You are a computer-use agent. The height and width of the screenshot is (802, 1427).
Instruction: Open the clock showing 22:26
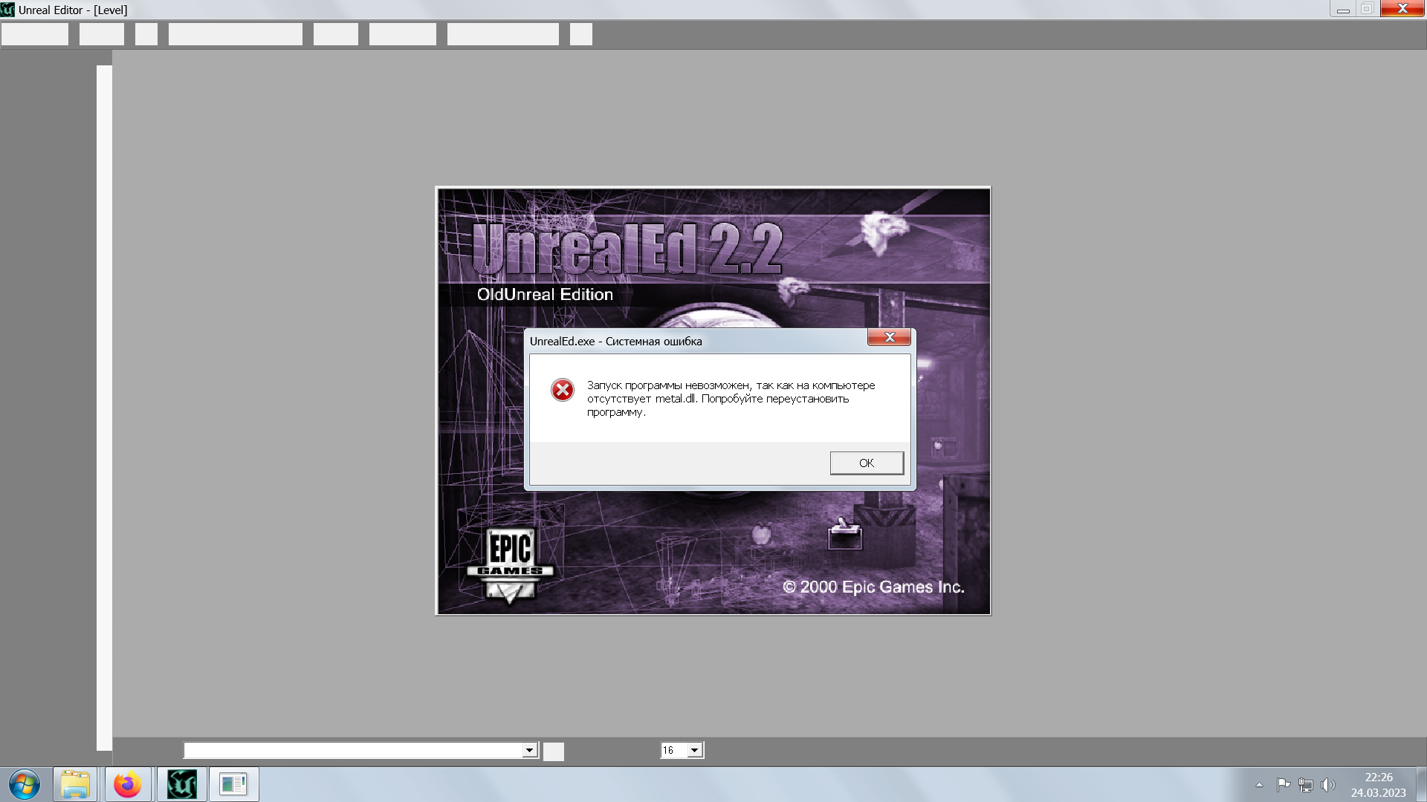pos(1378,784)
